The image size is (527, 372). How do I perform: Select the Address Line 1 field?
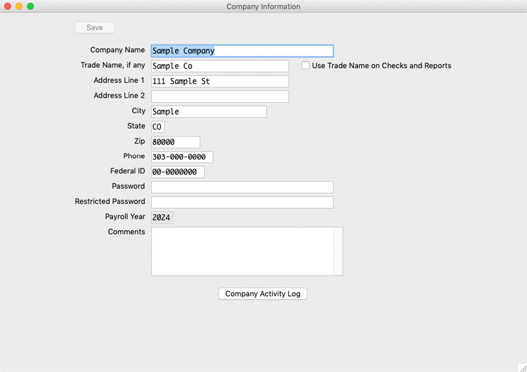point(220,81)
